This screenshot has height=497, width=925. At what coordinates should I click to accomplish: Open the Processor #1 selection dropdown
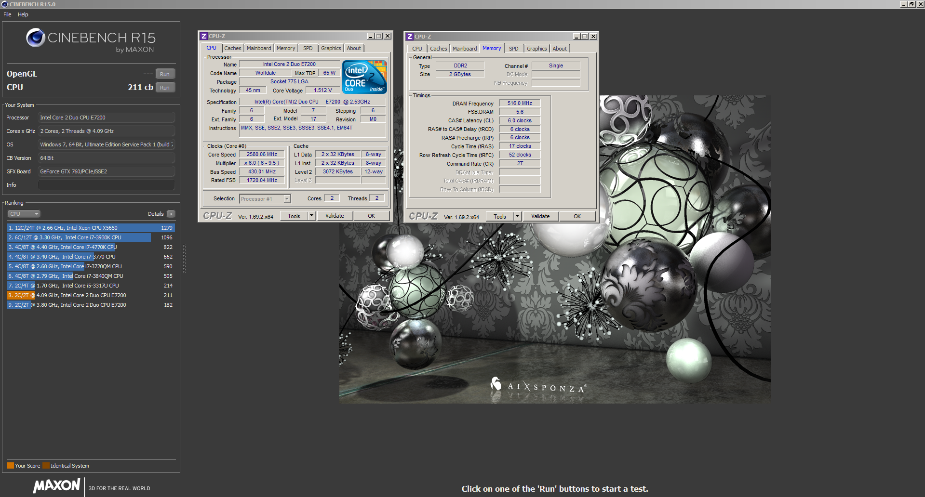coord(265,199)
